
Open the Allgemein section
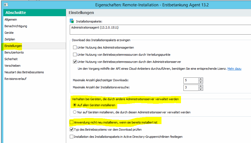click(x=11, y=19)
